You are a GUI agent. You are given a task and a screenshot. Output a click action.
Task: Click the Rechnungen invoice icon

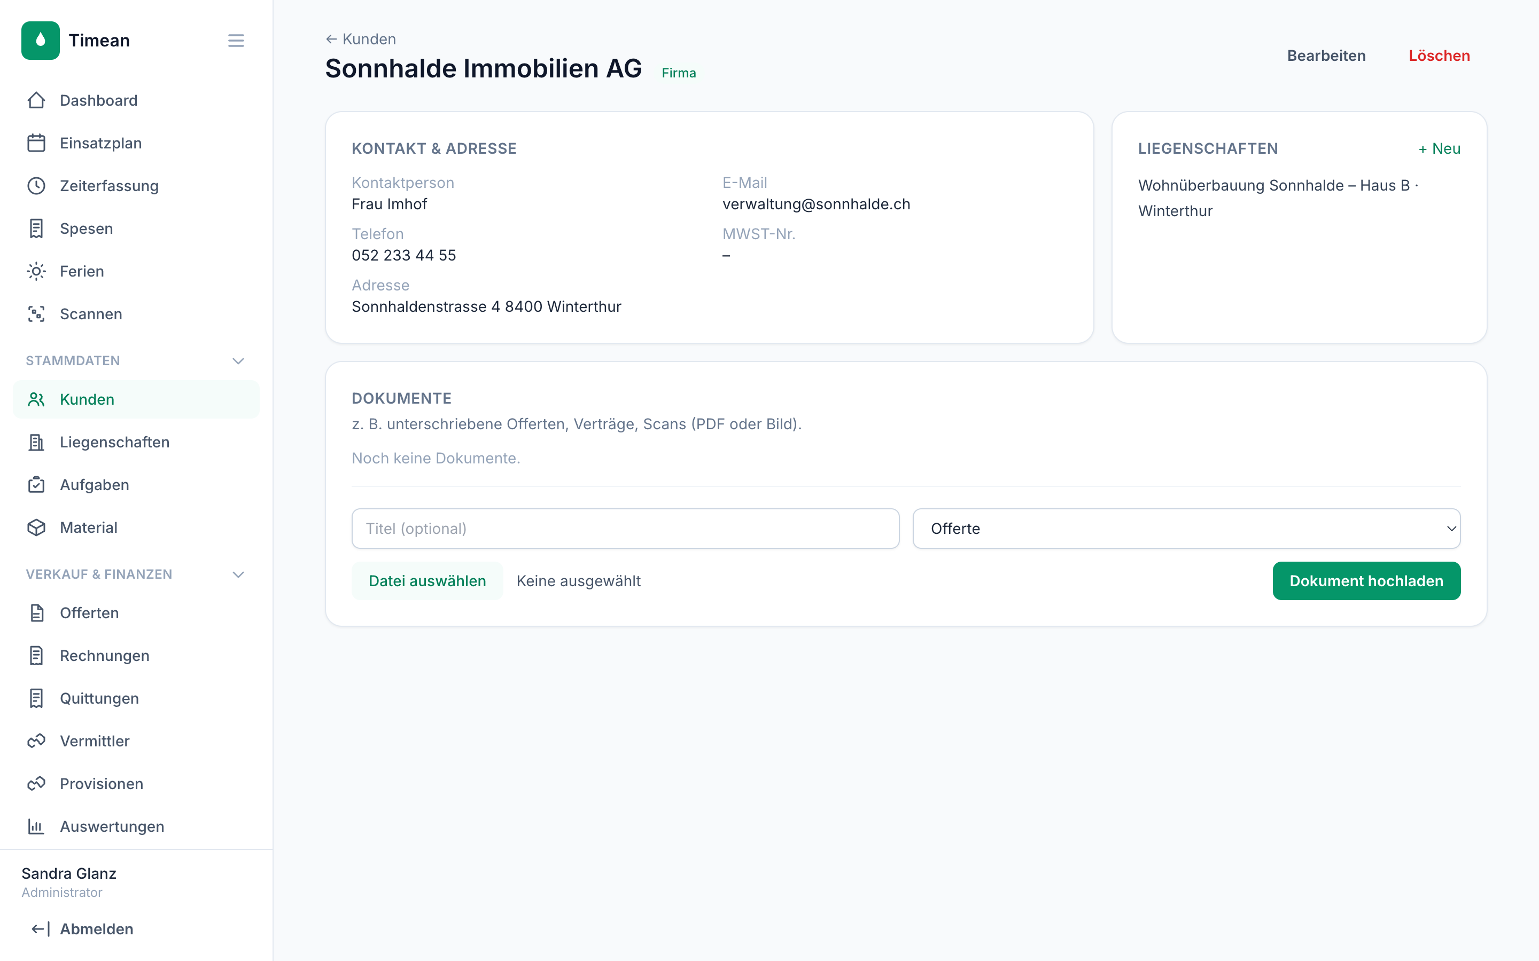(x=36, y=656)
